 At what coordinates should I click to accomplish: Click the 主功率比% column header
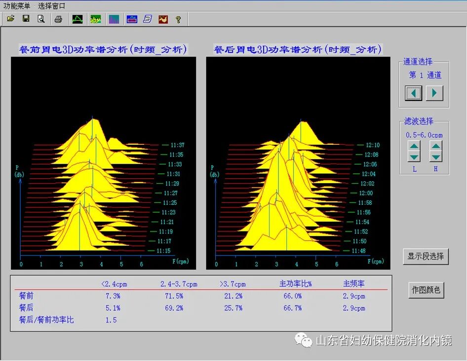295,284
